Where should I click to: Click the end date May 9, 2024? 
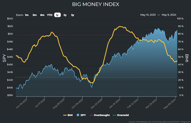pyautogui.click(x=171, y=15)
